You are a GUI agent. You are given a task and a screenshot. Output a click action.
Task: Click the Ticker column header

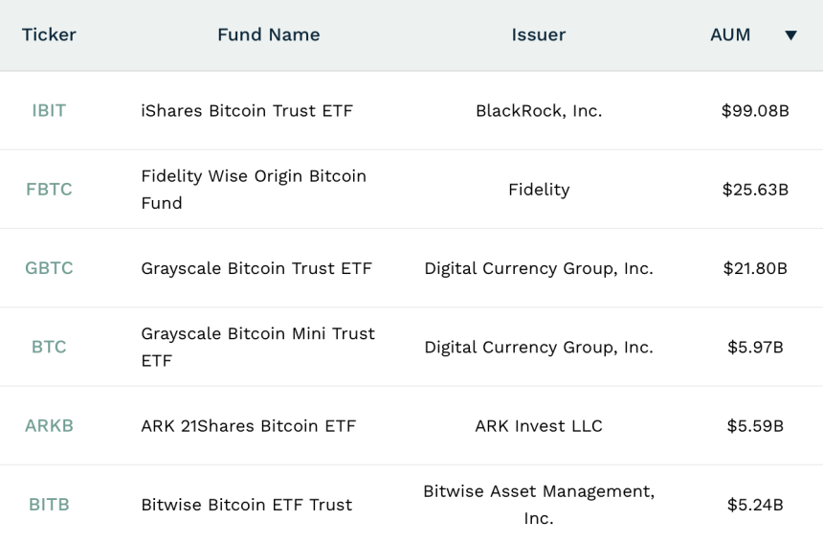click(49, 35)
